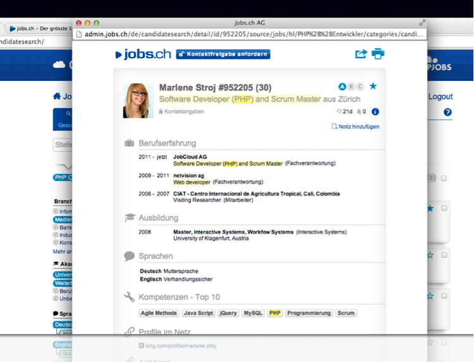Click Logout in the background window

441,97
